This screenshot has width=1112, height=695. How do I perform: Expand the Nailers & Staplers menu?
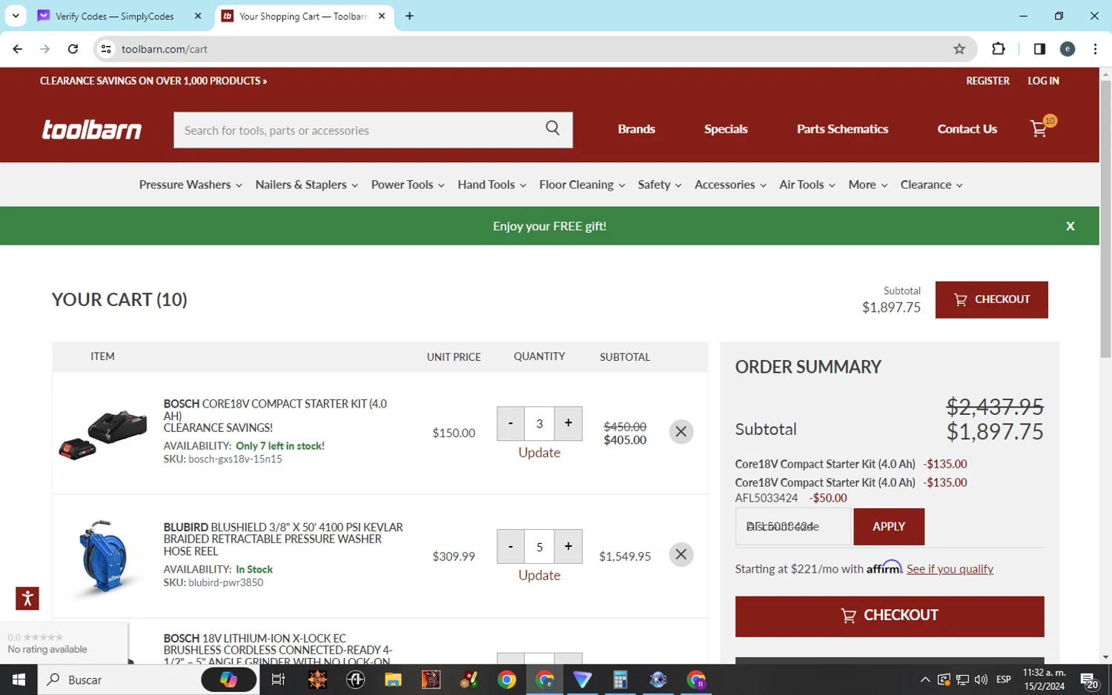(306, 184)
